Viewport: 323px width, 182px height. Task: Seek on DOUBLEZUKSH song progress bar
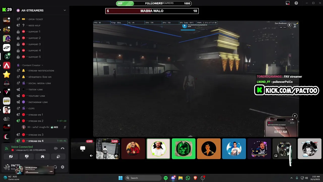pos(39,173)
